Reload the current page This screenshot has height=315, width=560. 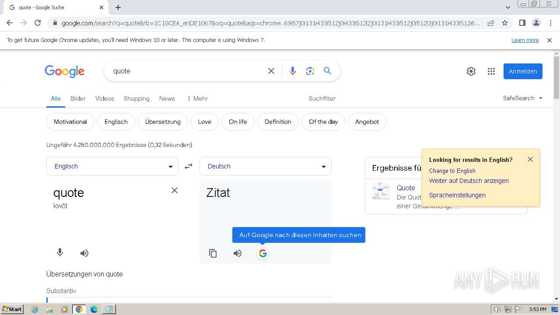click(x=38, y=23)
